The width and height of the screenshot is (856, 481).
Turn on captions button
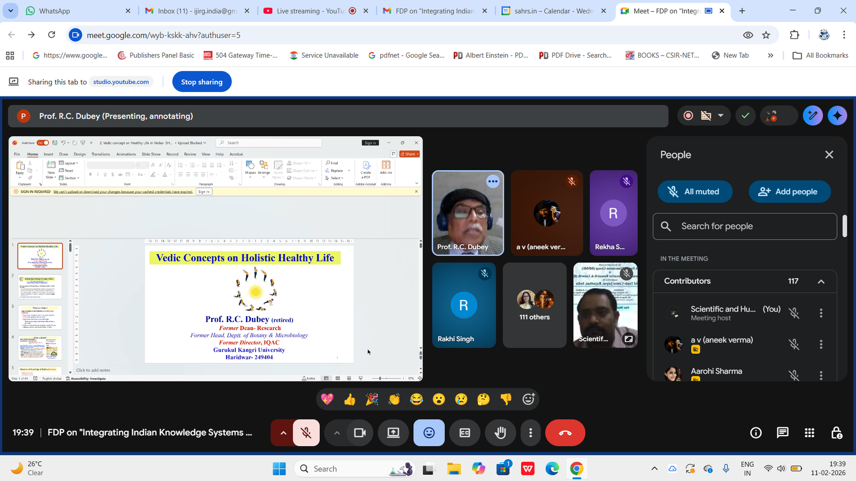[x=464, y=433]
